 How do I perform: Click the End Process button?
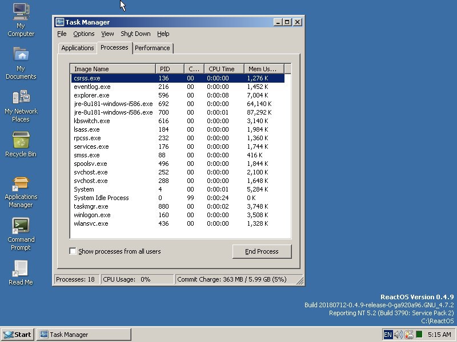click(262, 251)
